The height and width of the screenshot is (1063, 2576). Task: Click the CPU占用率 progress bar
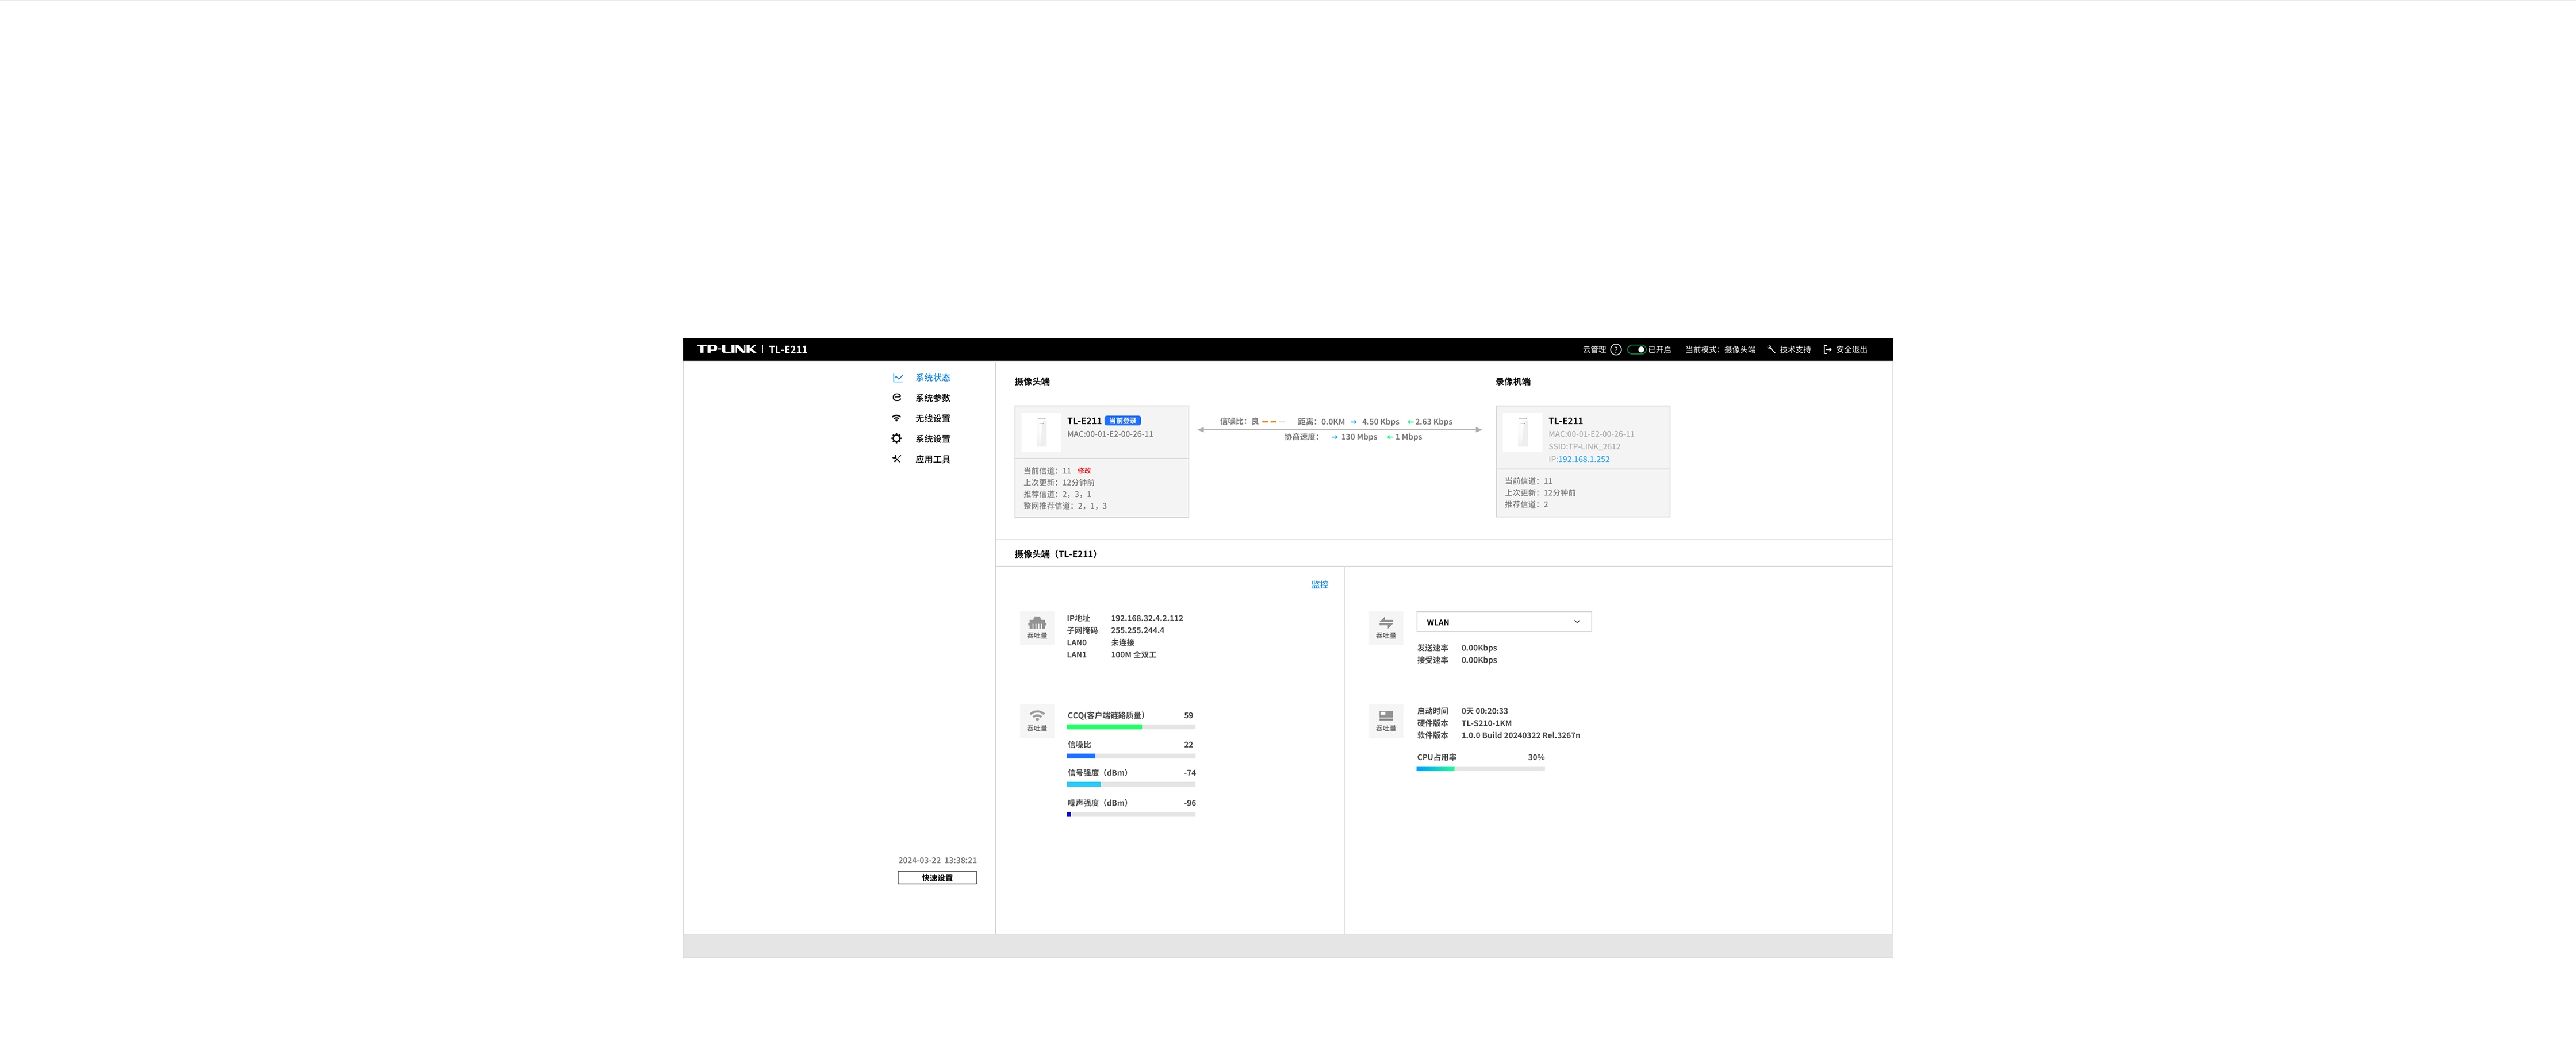[1480, 768]
